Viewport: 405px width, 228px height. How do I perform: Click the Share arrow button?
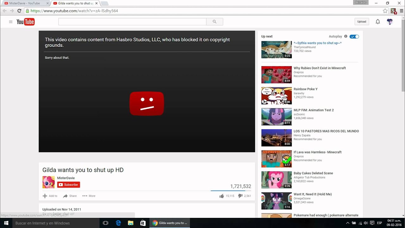click(x=70, y=196)
